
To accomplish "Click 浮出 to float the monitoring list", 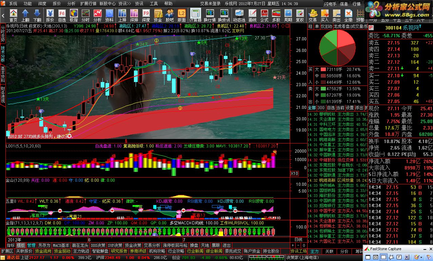I will [x=359, y=108].
